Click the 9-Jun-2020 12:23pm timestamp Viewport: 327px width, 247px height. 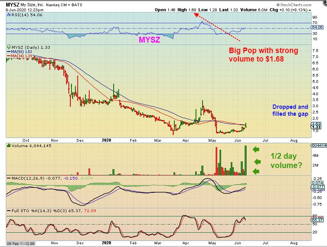pos(25,10)
